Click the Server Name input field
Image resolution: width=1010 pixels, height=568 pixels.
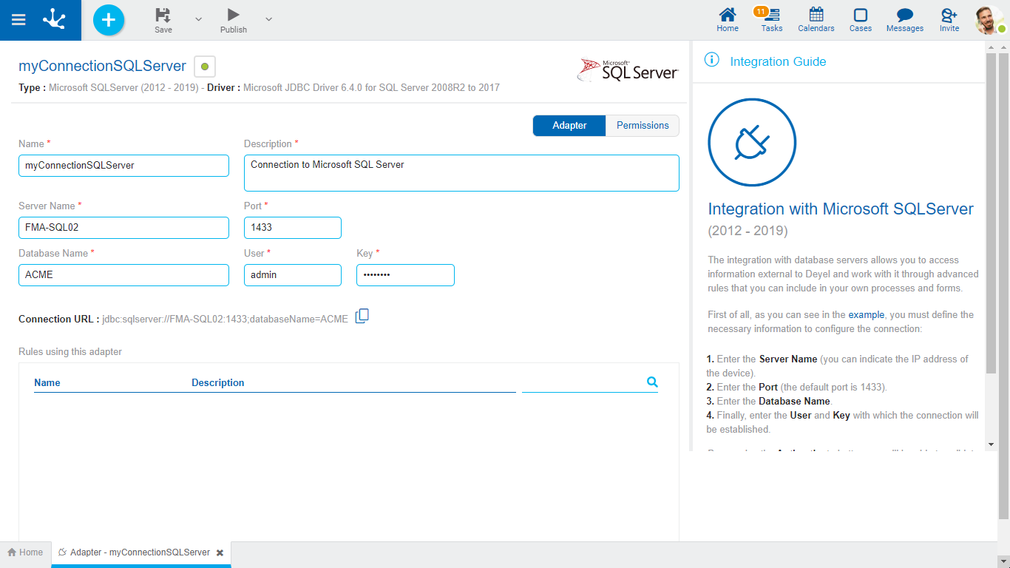pyautogui.click(x=123, y=228)
